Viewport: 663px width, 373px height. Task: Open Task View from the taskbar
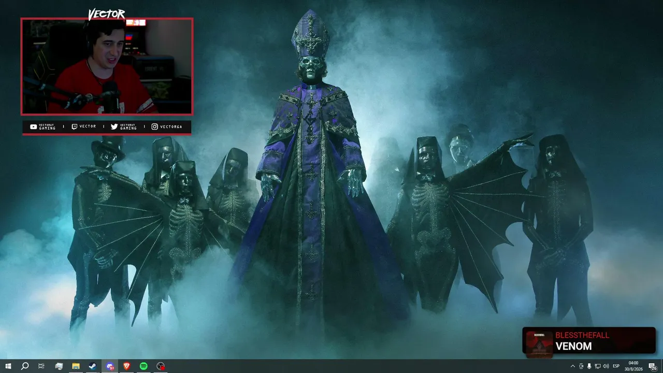tap(41, 366)
